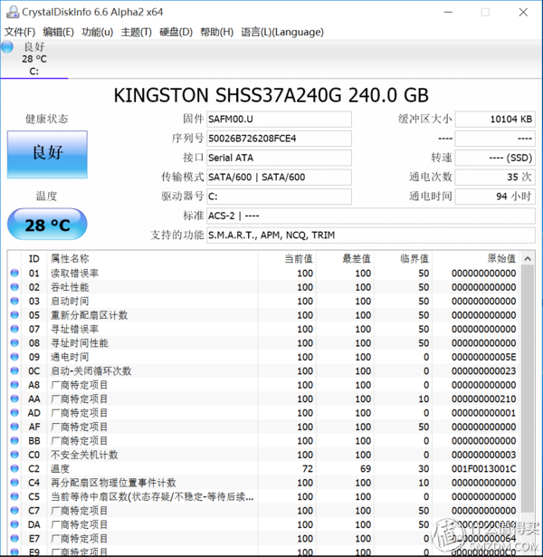
Task: Click the KINGSTON SHSS37A240G 240.0 GB title
Action: click(271, 95)
